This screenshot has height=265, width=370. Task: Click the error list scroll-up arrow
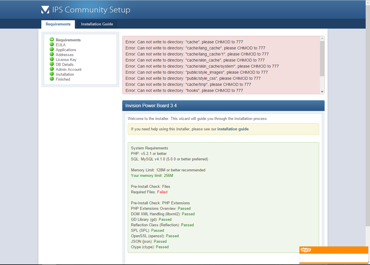(322, 38)
